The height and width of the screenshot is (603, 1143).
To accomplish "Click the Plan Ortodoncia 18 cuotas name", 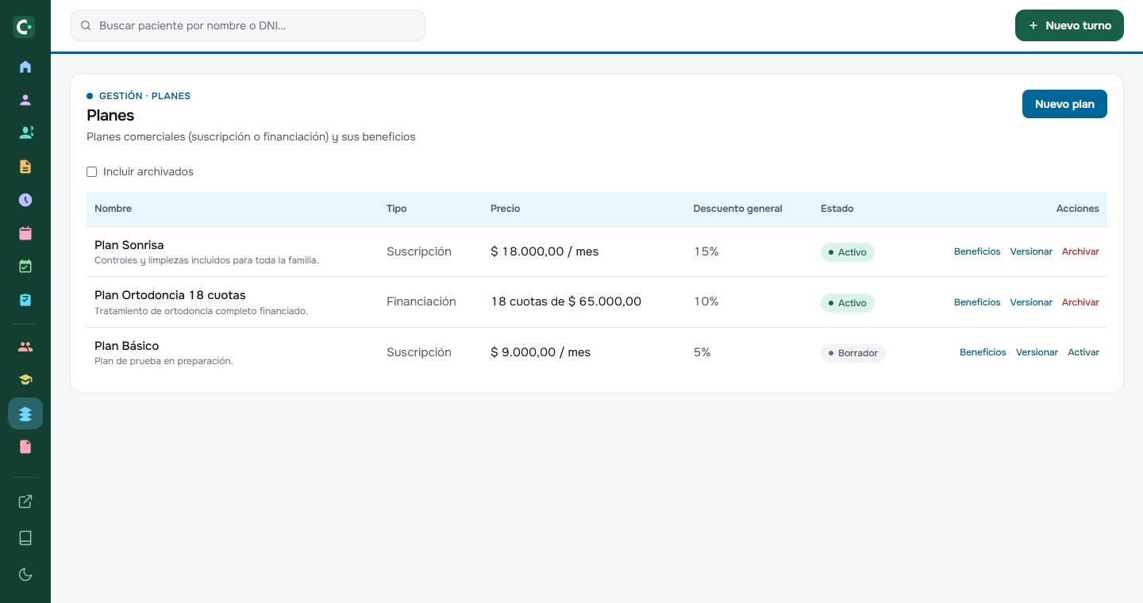I will [x=170, y=295].
